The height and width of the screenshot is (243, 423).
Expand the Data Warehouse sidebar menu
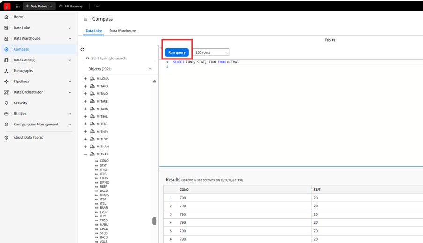point(70,39)
